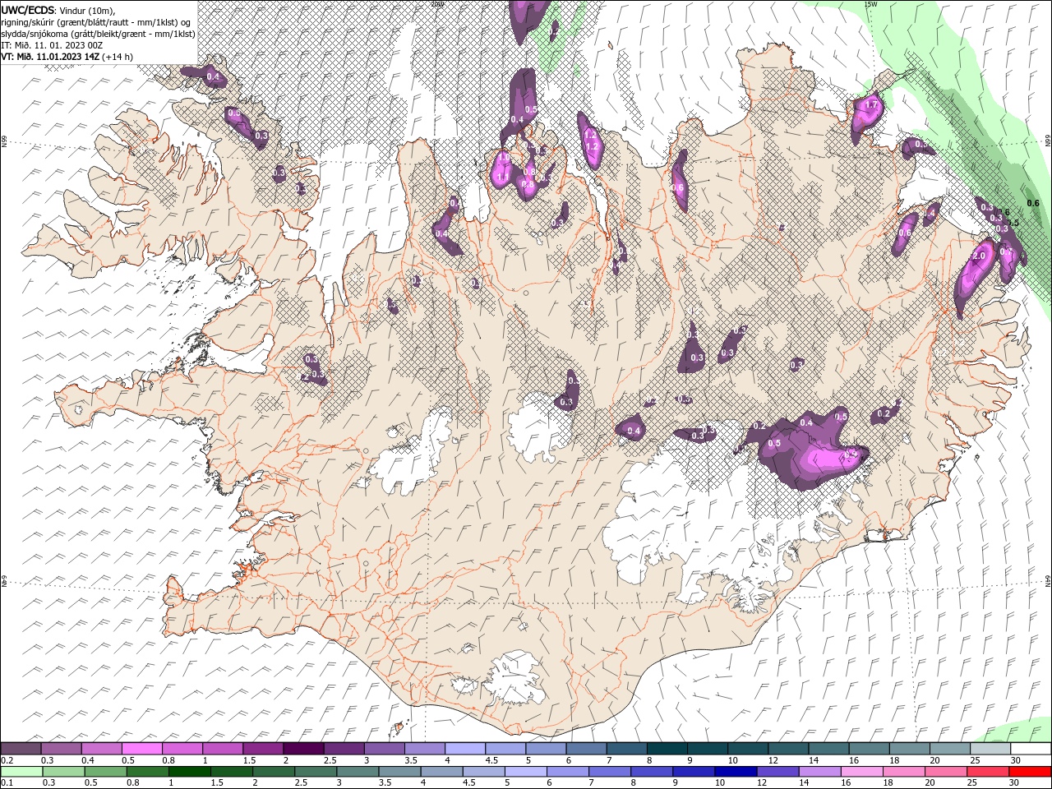Click the 'IT: Mið. 11. 01. 2023 00Z' line

(53, 45)
